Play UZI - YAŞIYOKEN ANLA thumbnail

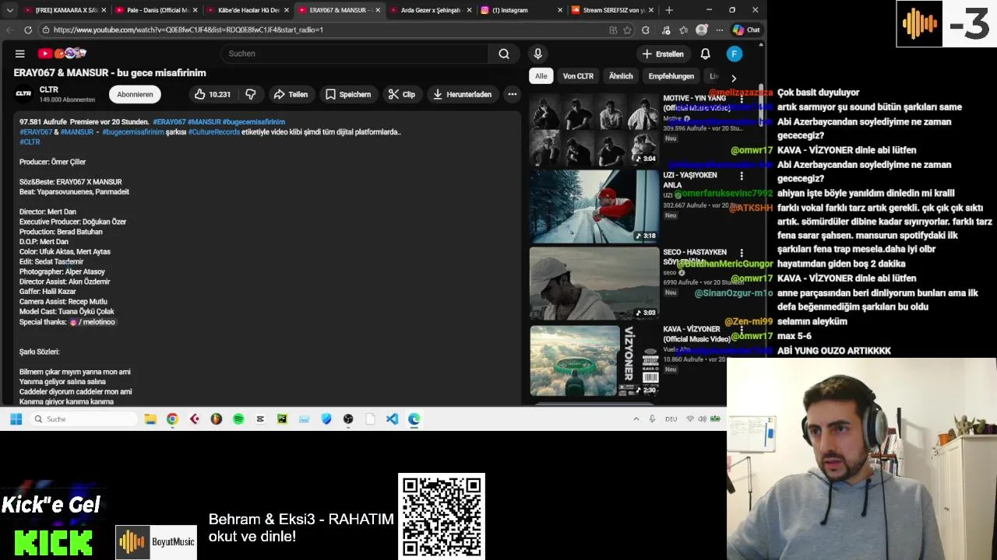(594, 206)
